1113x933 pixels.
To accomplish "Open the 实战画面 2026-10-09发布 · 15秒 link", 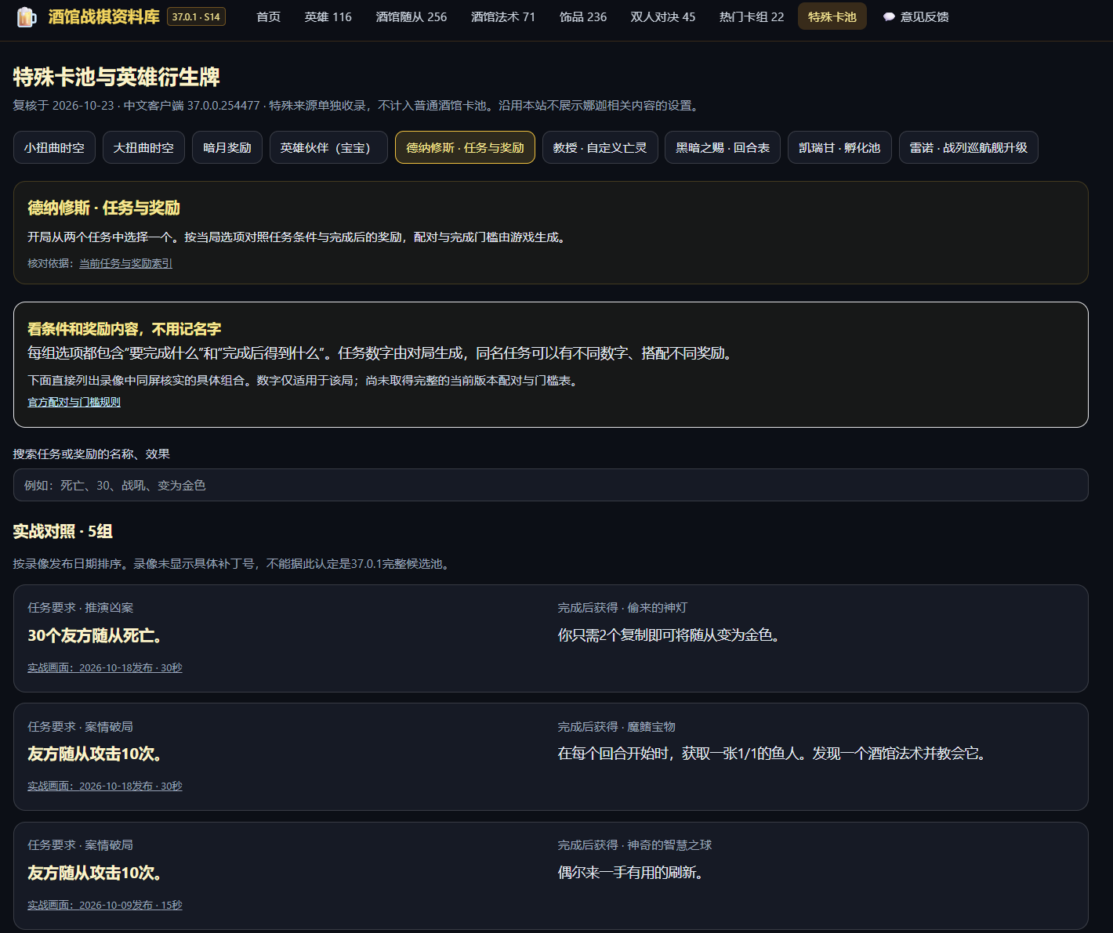I will coord(105,905).
